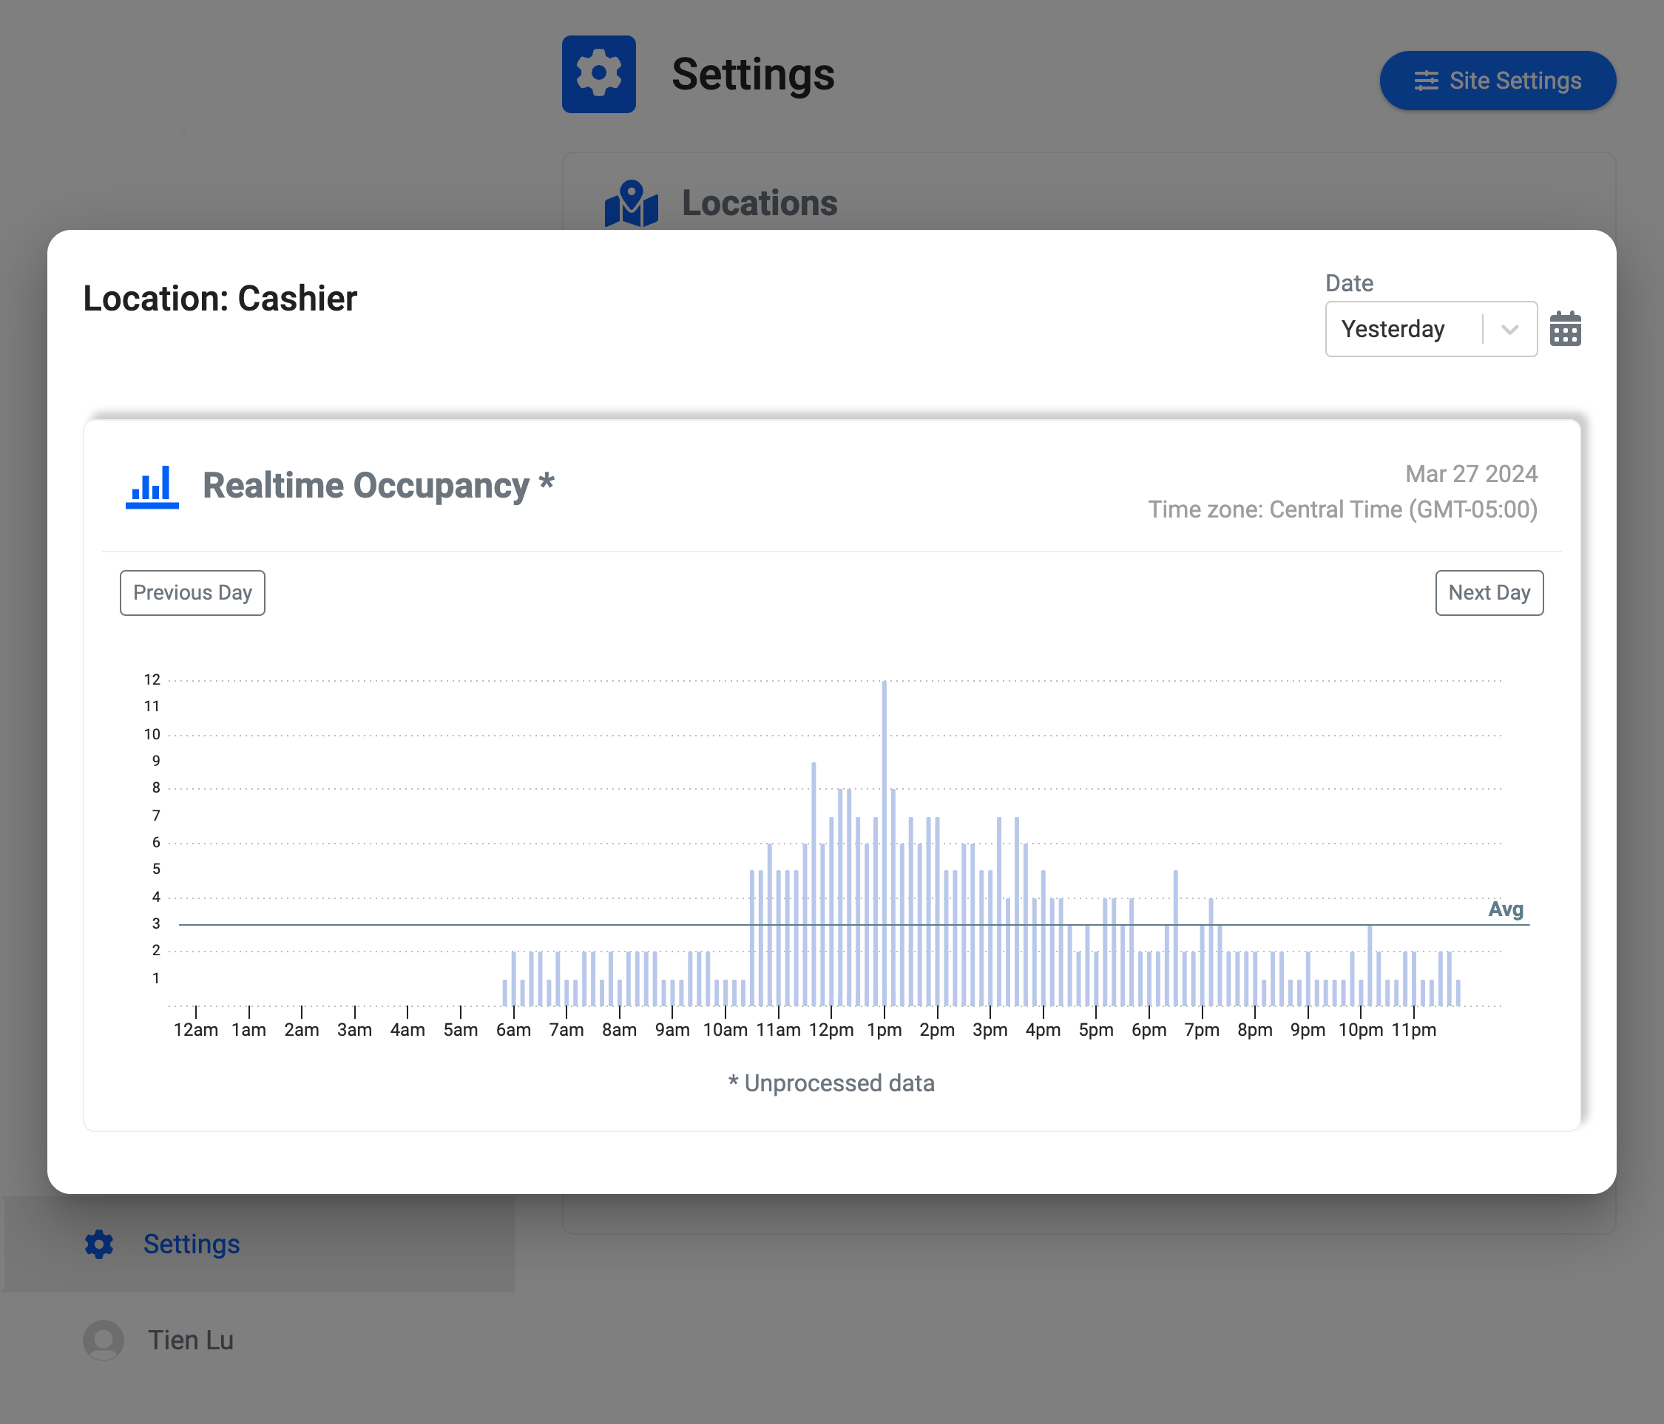Click the Settings gear icon in header
Viewport: 1664px width, 1424px height.
[598, 74]
